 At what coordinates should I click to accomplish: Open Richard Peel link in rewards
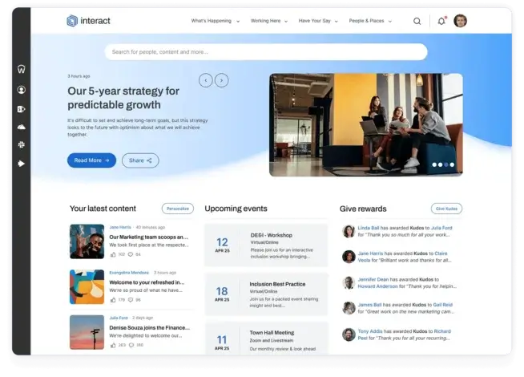tap(404, 334)
